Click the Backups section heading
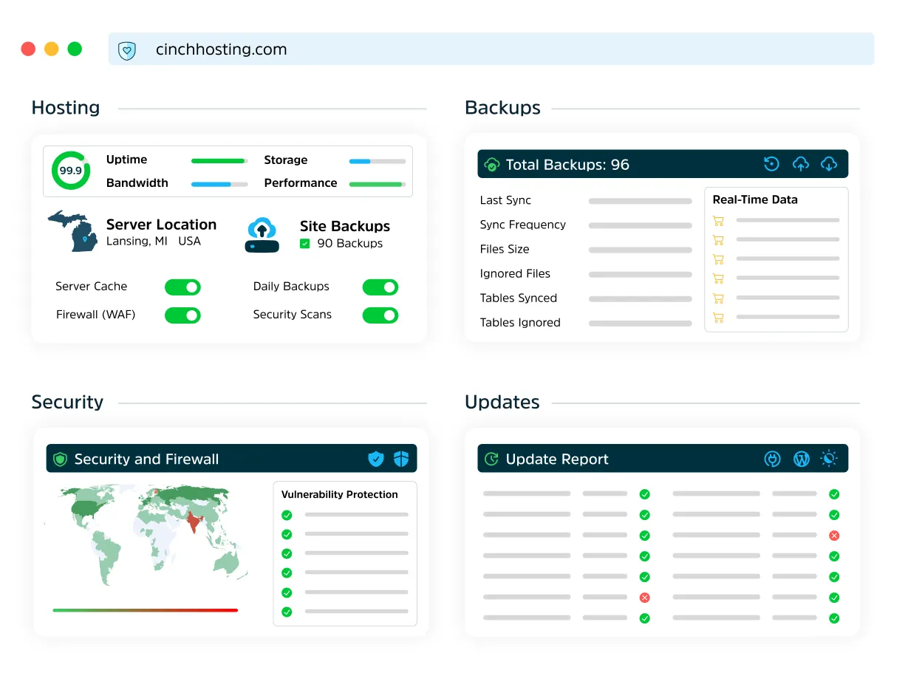This screenshot has height=687, width=908. [x=502, y=108]
